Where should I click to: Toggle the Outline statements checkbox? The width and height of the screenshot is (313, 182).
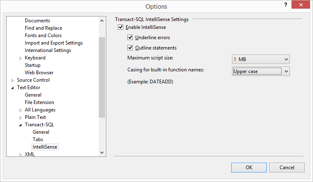130,48
